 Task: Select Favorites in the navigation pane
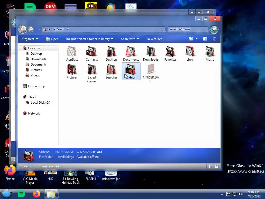[x=34, y=48]
